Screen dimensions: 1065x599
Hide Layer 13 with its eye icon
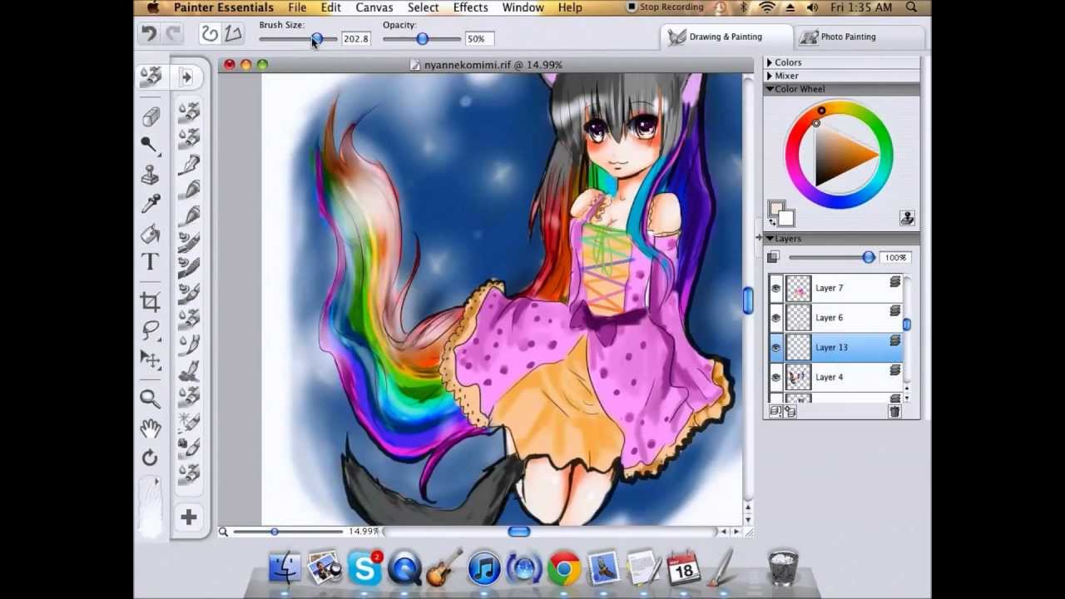(776, 348)
